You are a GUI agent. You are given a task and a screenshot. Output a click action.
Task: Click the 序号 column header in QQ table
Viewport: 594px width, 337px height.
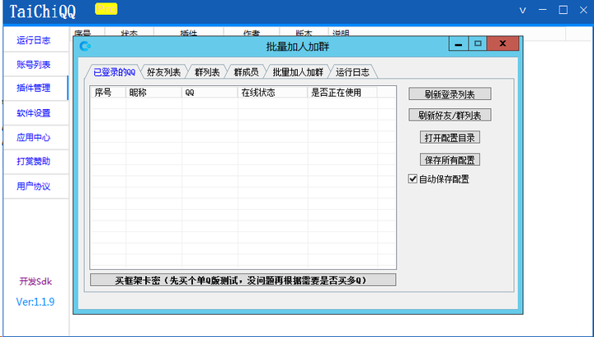tap(108, 93)
